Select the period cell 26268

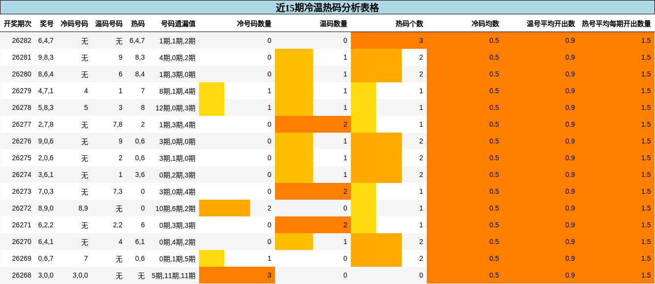point(22,275)
